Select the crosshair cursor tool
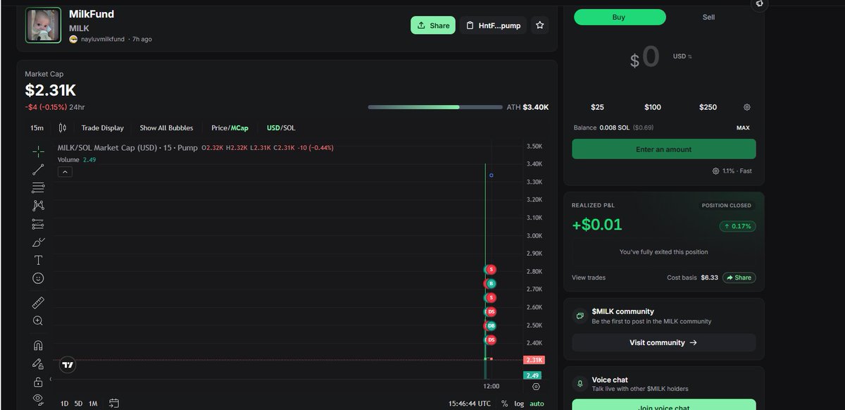845x410 pixels. click(x=38, y=151)
